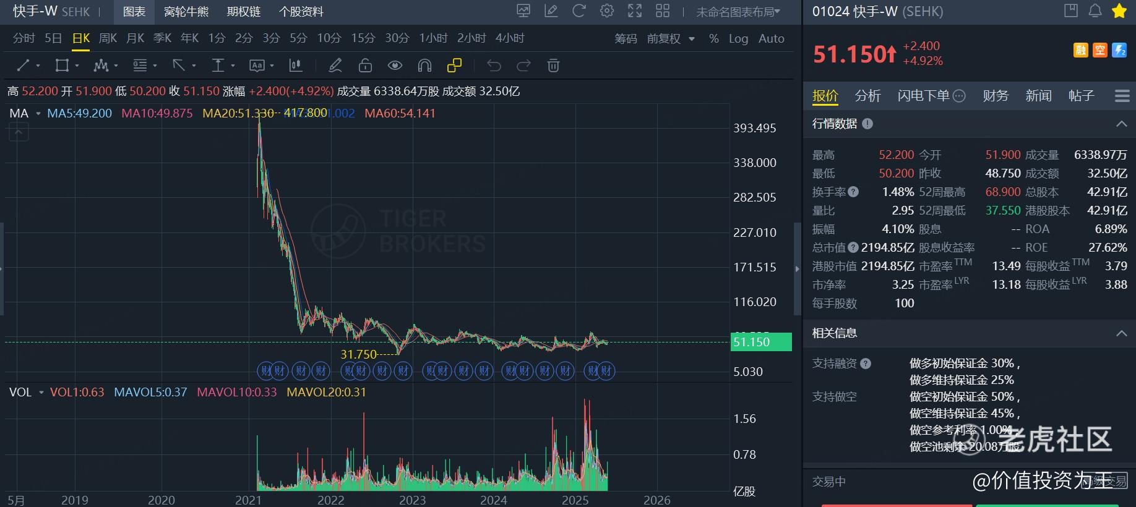Toggle the magnet snap mode
The image size is (1136, 507).
(x=424, y=66)
